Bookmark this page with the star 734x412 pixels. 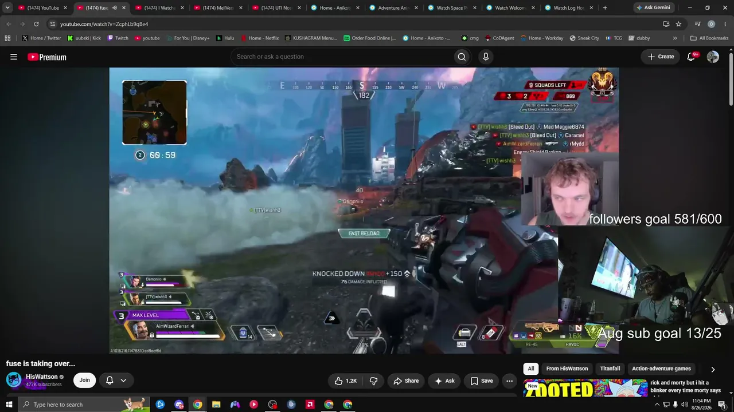pyautogui.click(x=678, y=24)
